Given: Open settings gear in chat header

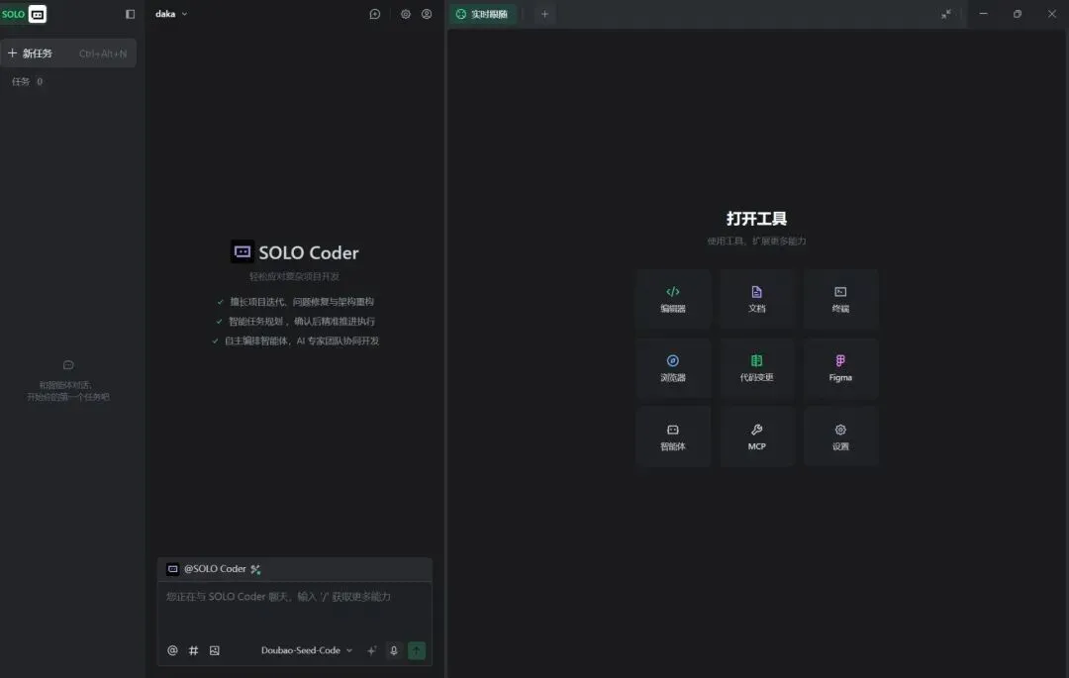Looking at the screenshot, I should [x=406, y=14].
